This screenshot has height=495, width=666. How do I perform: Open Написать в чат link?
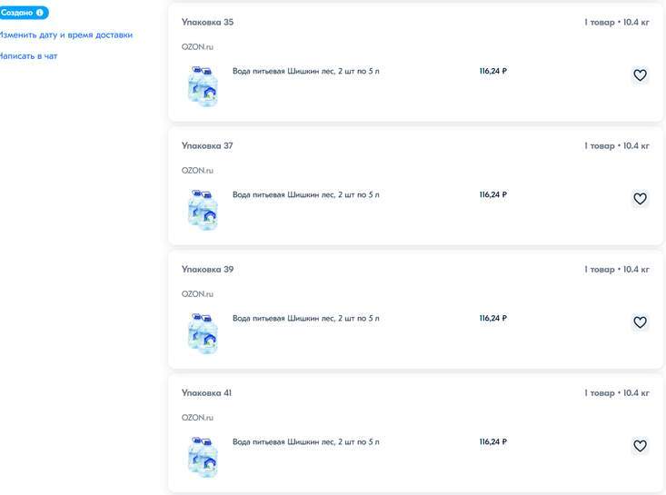27,56
